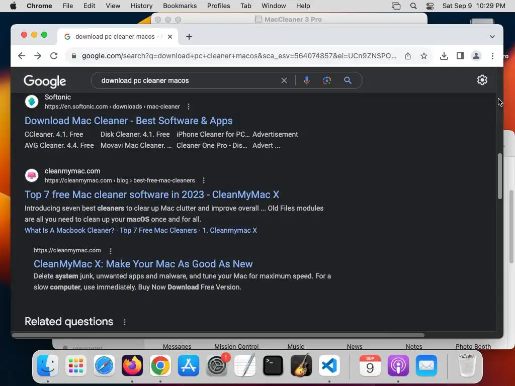Follow Top 7 Free Mac Cleaners sitelink
Viewport: 515px width, 386px height.
click(x=158, y=230)
